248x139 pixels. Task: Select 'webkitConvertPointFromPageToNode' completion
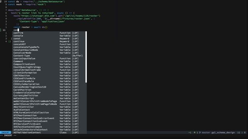[50, 104]
